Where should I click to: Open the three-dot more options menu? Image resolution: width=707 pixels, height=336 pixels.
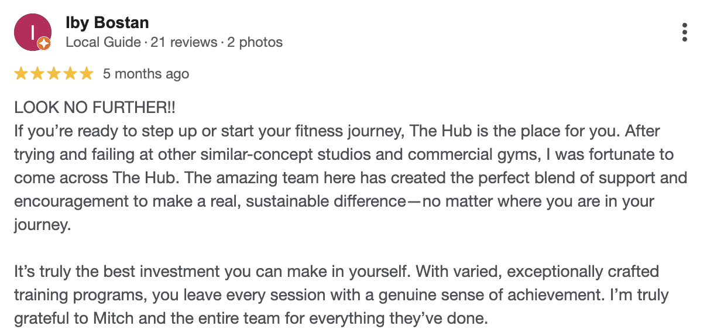coord(684,32)
